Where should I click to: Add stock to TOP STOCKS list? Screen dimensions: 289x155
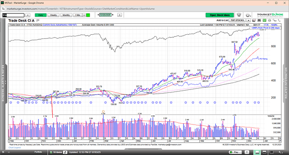pyautogui.click(x=237, y=20)
